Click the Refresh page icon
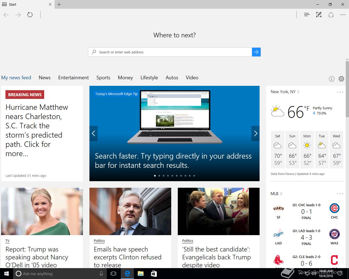This screenshot has height=279, width=349. pos(30,15)
